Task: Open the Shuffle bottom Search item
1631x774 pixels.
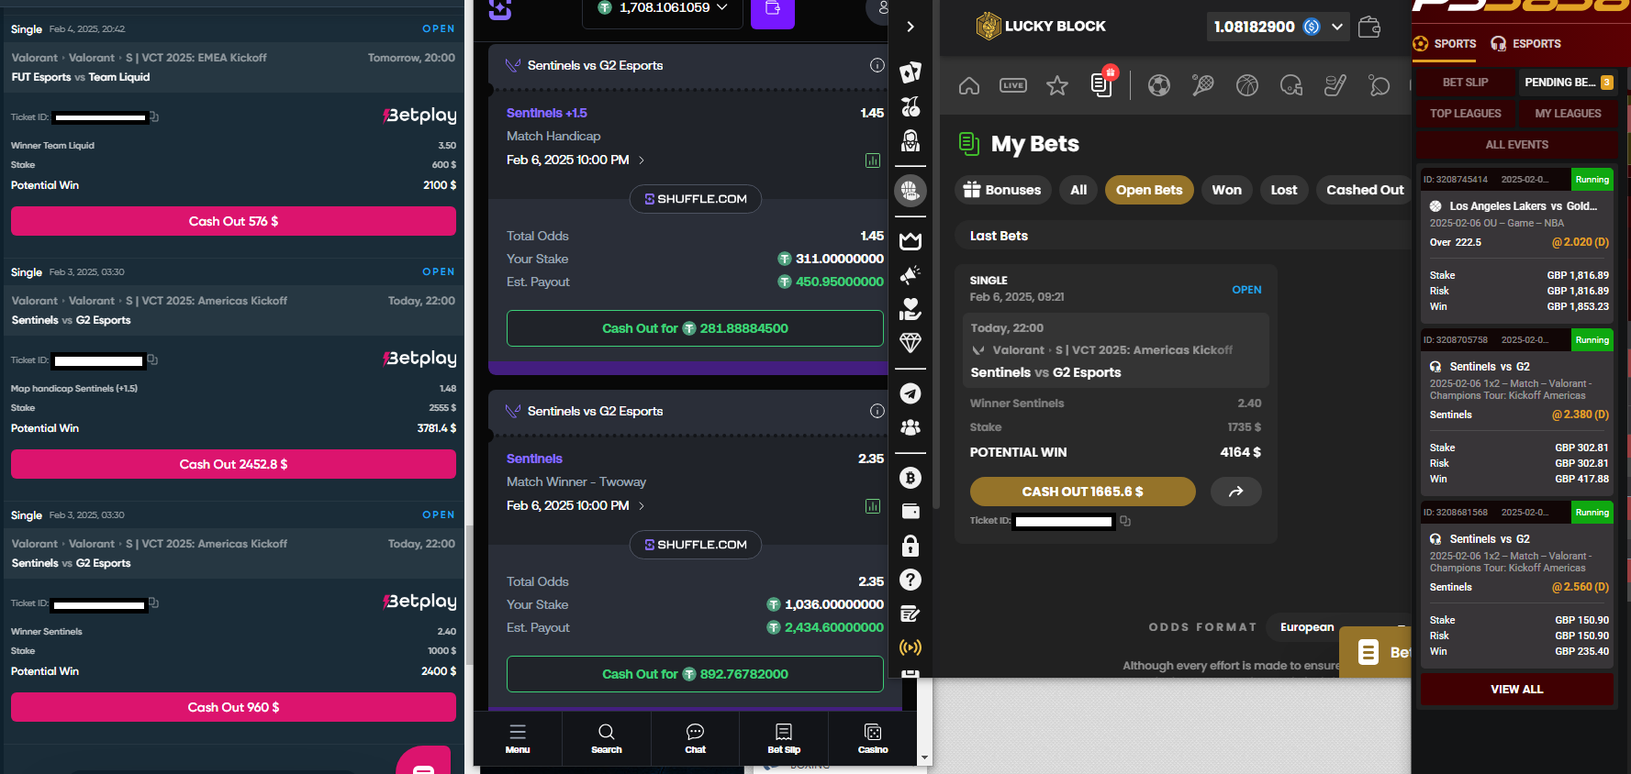Action: 606,738
